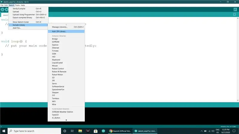Image resolution: width=239 pixels, height=134 pixels.
Task: Open File Explorer from the taskbar
Action: 80,131
